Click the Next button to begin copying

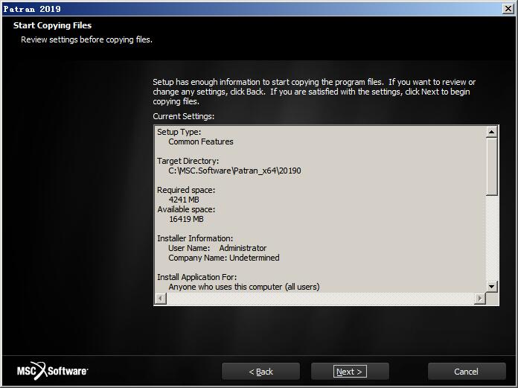coord(350,372)
